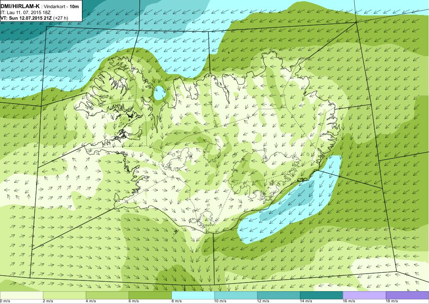This screenshot has width=429, height=304.
Task: Click the '4 m/s' legend label
Action: 91,301
